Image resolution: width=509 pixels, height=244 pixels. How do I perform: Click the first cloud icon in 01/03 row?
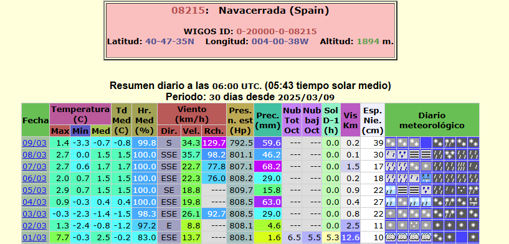click(x=390, y=237)
